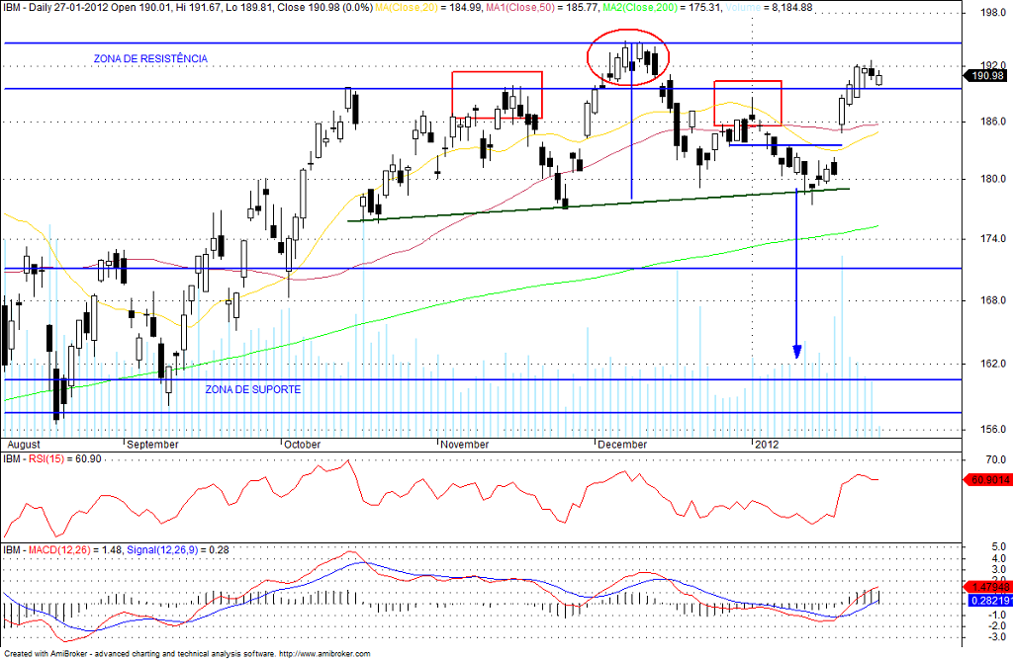Click the 162.0 price axis value
Screen dimensions: 1013x659
coord(993,364)
